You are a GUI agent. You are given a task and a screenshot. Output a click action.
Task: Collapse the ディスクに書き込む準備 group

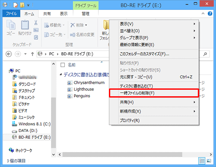(x=61, y=75)
